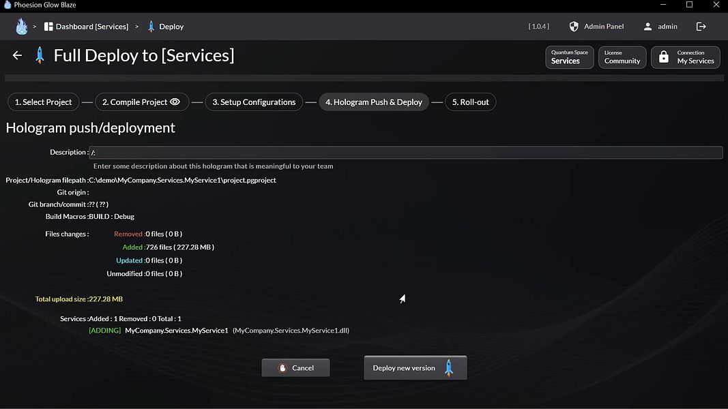
Task: Go back with the left arrow
Action: pyautogui.click(x=17, y=56)
